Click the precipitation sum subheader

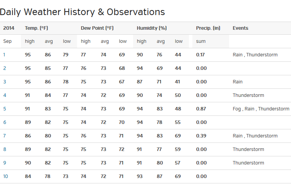point(201,41)
